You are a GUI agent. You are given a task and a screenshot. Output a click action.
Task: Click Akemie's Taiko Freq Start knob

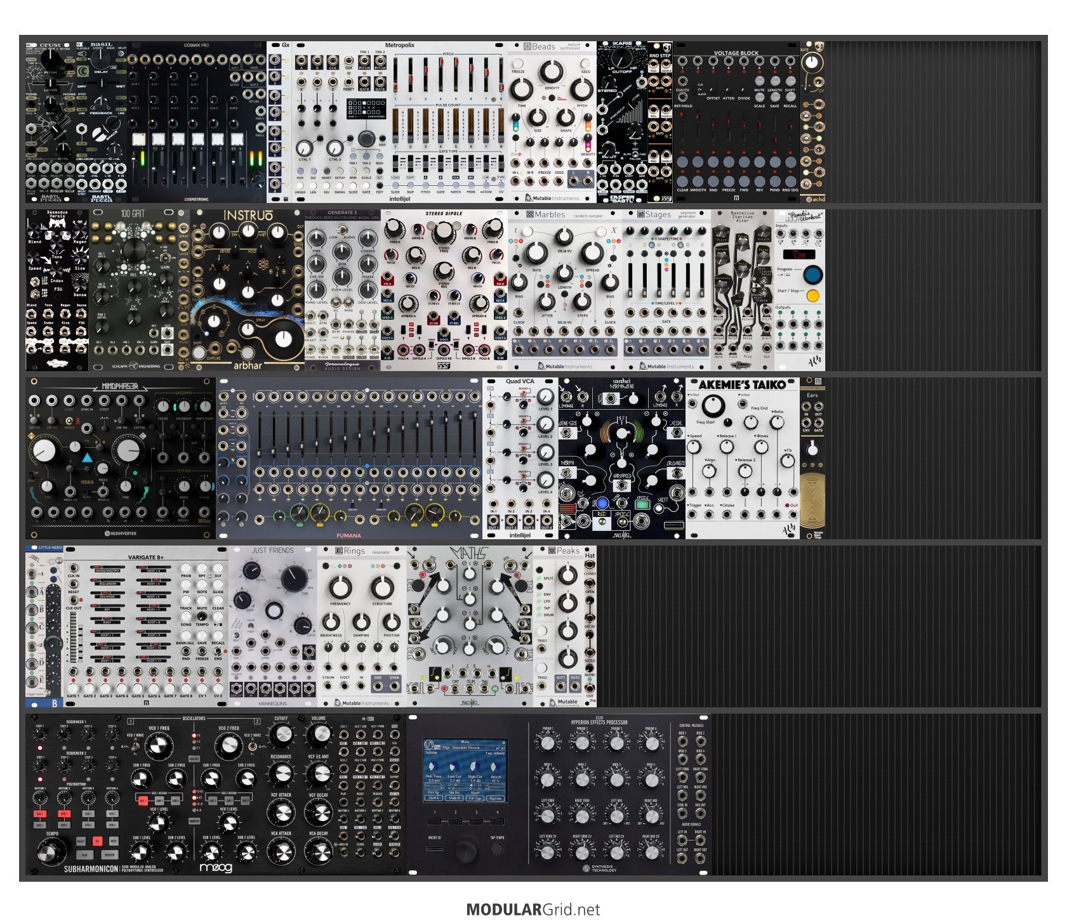pos(713,406)
